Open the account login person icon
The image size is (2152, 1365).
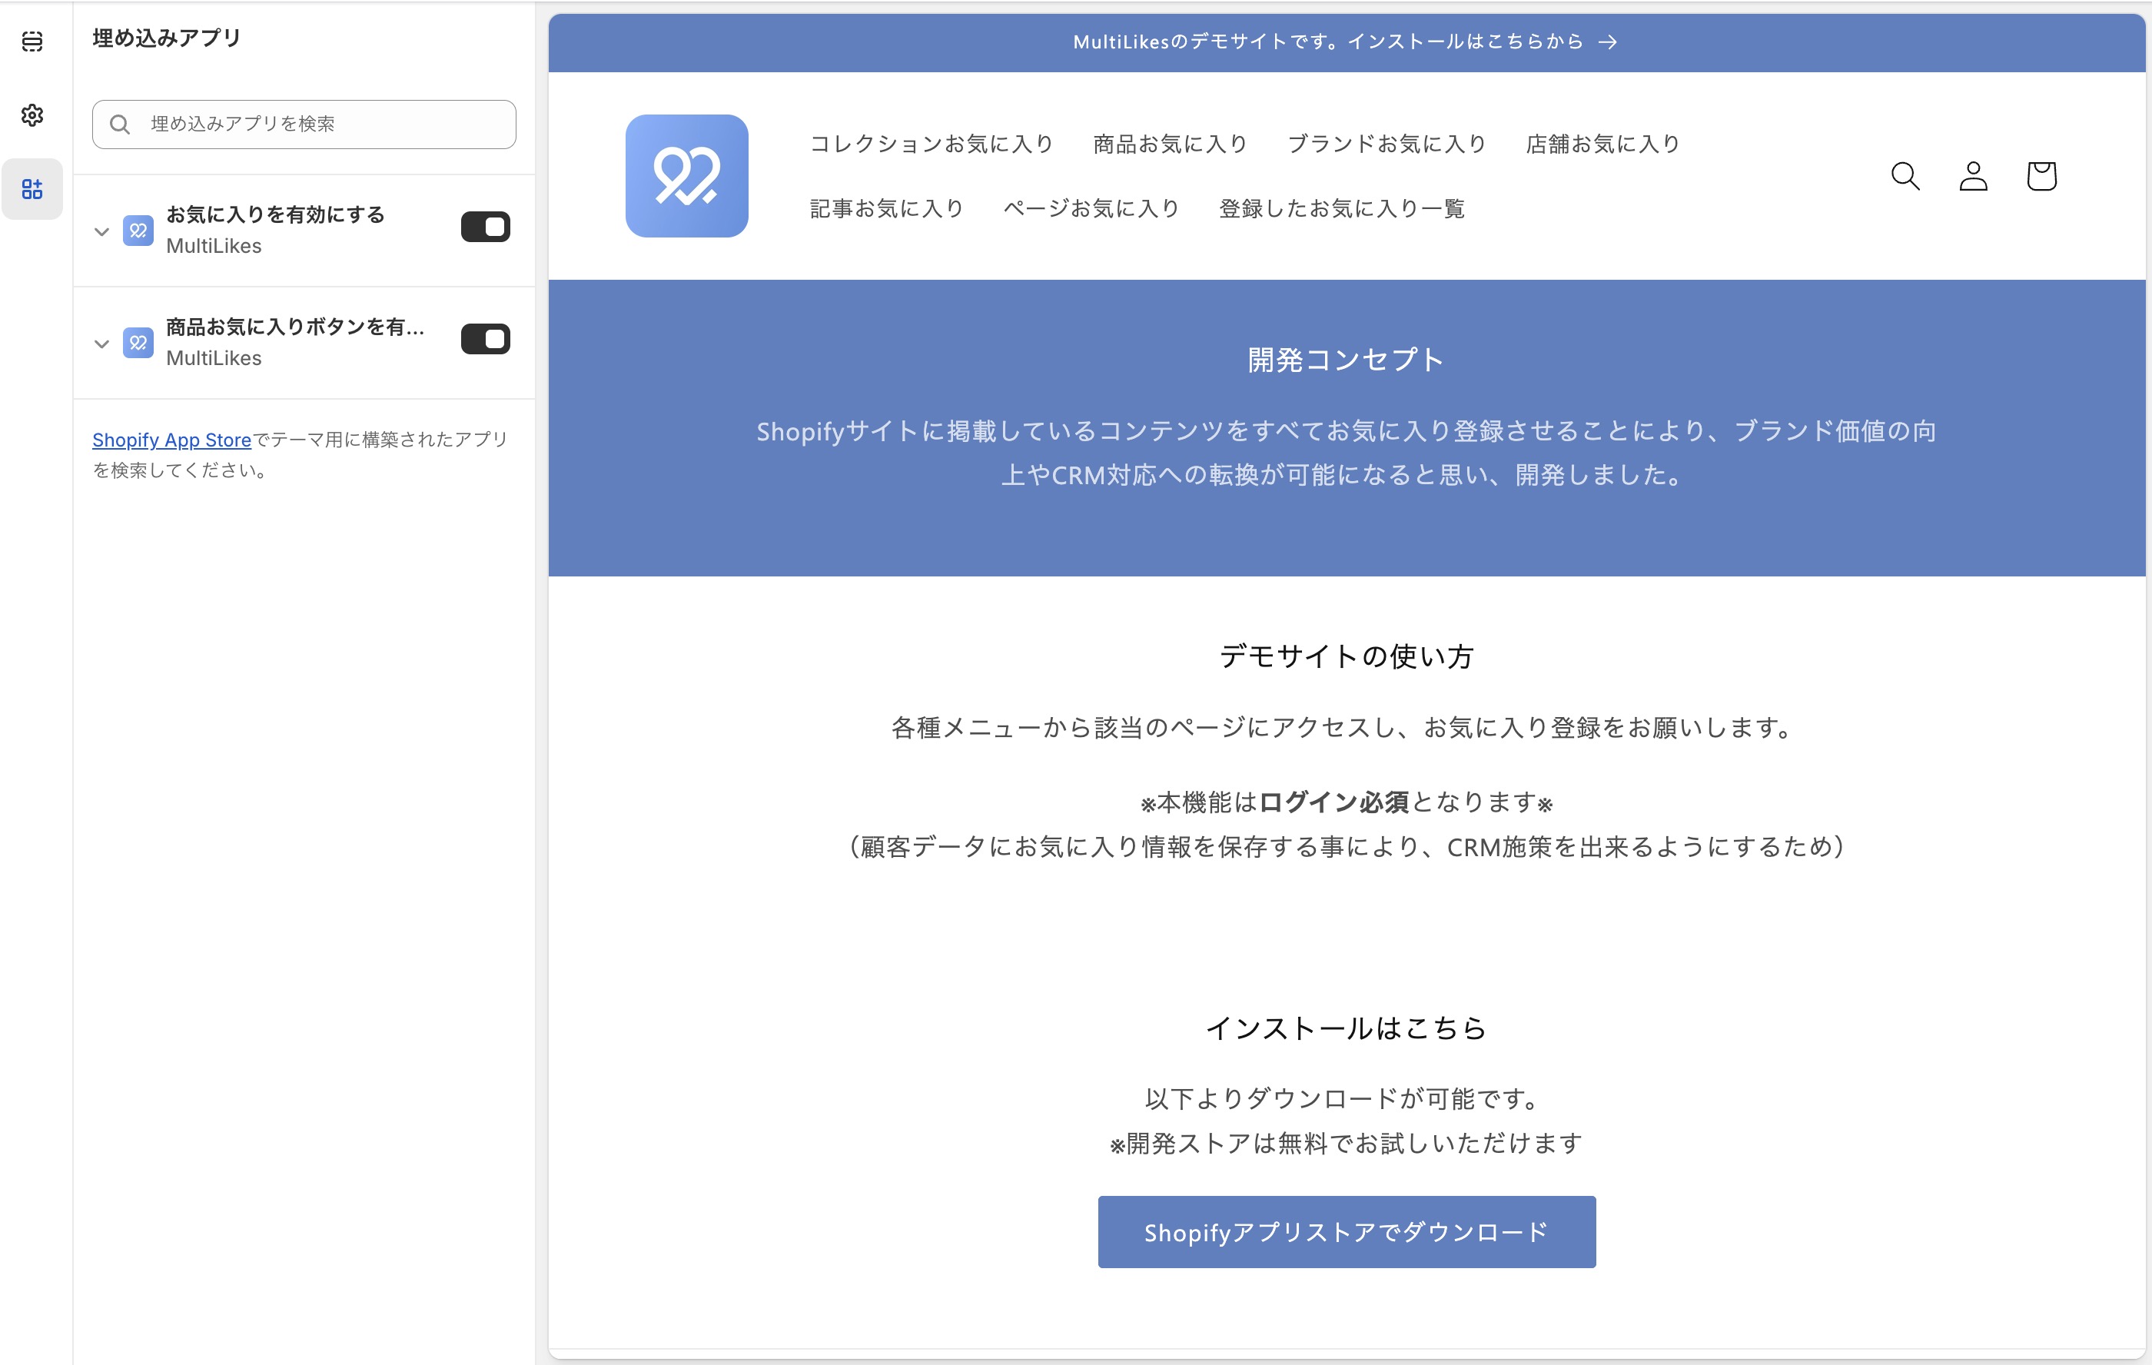[1972, 176]
